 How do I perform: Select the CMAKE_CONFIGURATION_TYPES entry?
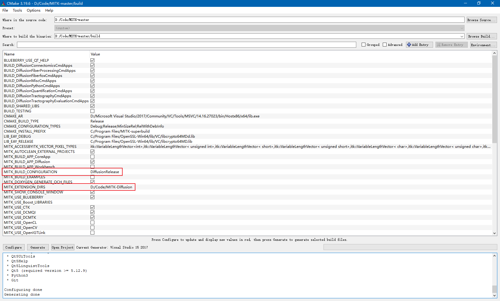(32, 126)
